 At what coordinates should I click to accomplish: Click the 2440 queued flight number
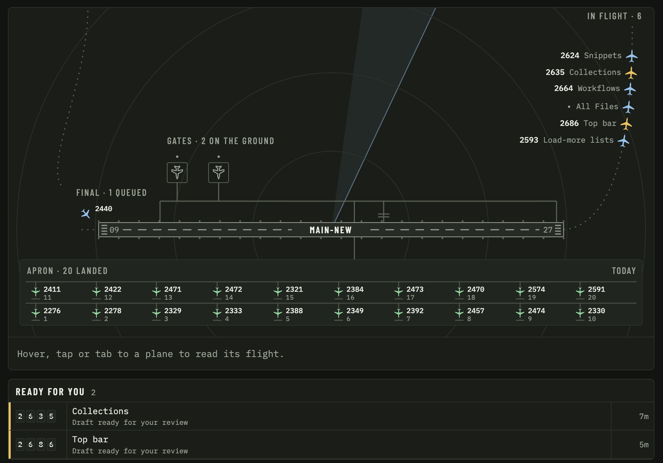click(104, 209)
